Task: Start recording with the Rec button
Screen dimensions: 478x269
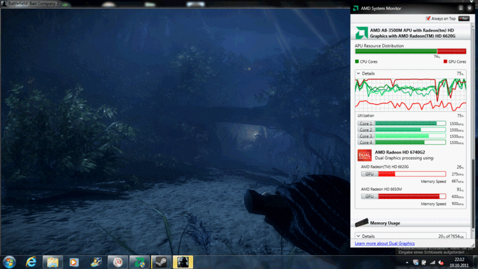Action: click(464, 19)
